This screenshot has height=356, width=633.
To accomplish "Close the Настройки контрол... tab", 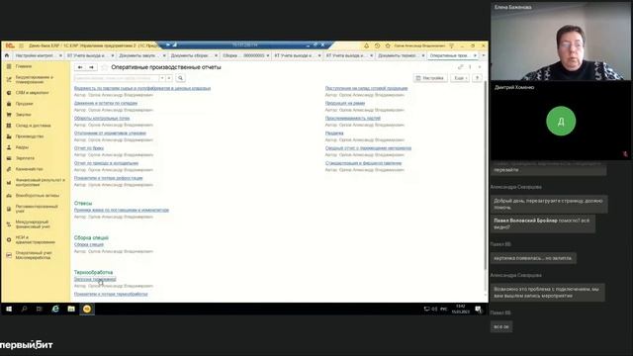I will 60,55.
